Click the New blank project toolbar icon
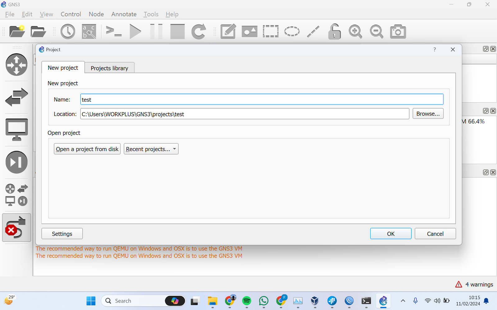The height and width of the screenshot is (310, 497). 17,31
